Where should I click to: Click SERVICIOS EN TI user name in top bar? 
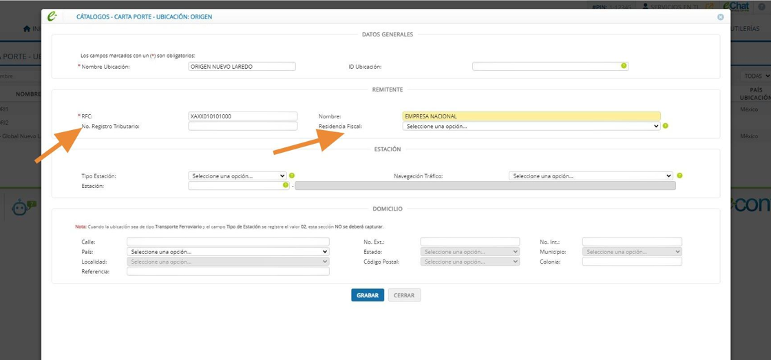[x=675, y=8]
